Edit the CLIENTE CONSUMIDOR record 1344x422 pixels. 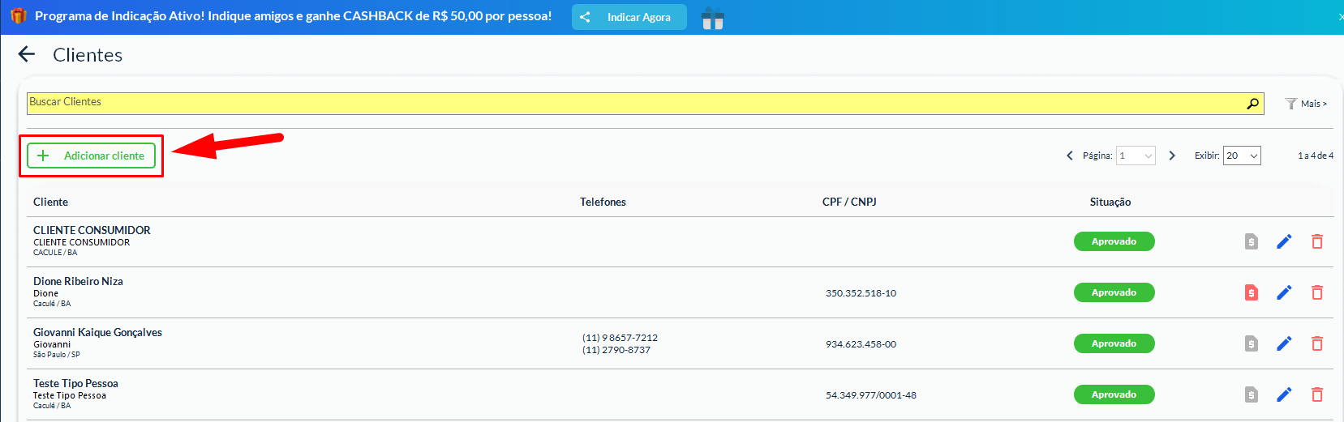click(1284, 241)
